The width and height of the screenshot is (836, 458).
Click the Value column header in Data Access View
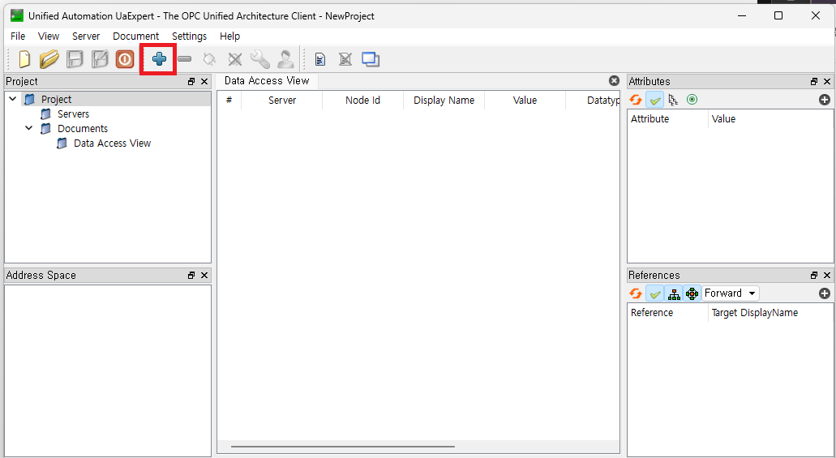(x=525, y=101)
